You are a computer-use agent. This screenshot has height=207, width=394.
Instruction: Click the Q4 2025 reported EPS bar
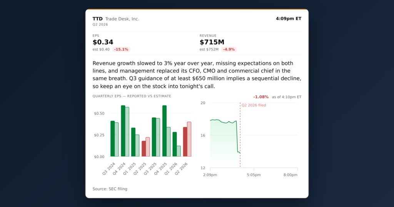[x=164, y=131]
